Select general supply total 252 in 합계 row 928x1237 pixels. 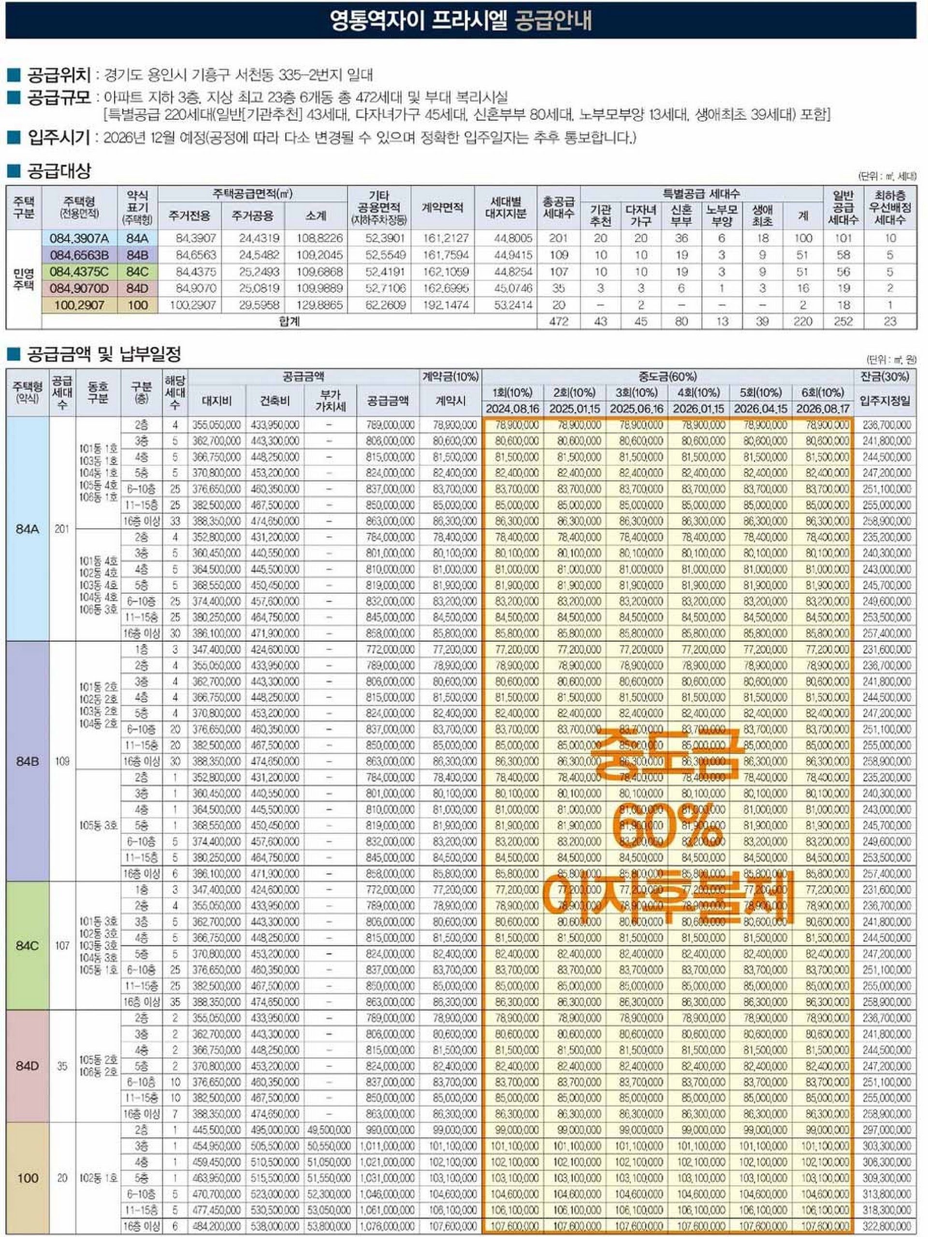843,321
